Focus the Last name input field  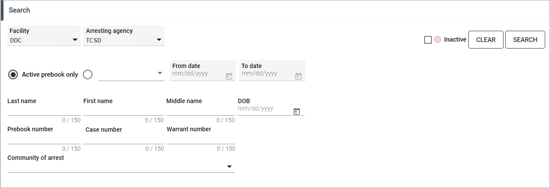tap(44, 111)
